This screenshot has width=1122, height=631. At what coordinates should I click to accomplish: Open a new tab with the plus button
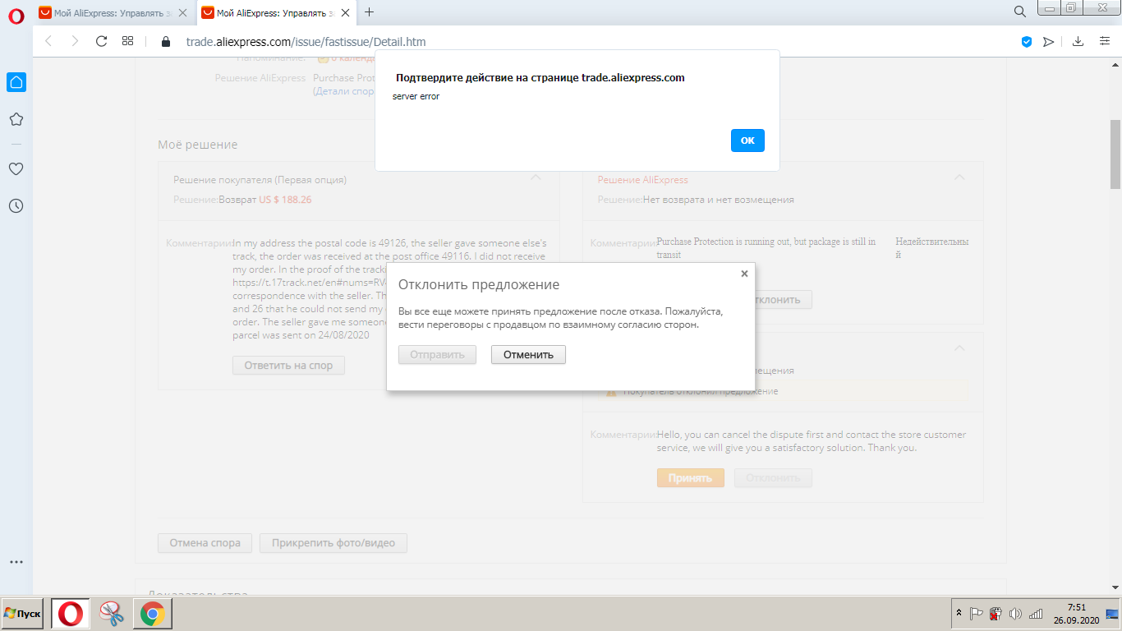tap(370, 12)
